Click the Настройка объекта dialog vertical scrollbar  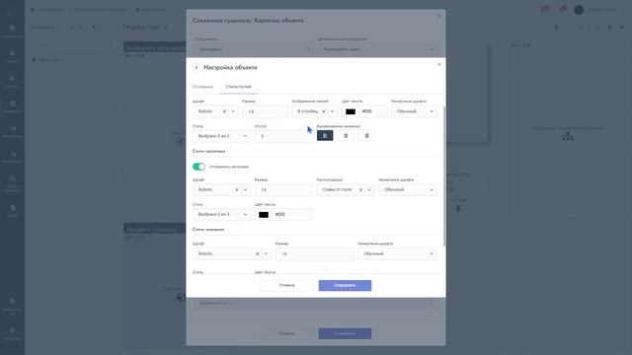pyautogui.click(x=444, y=176)
